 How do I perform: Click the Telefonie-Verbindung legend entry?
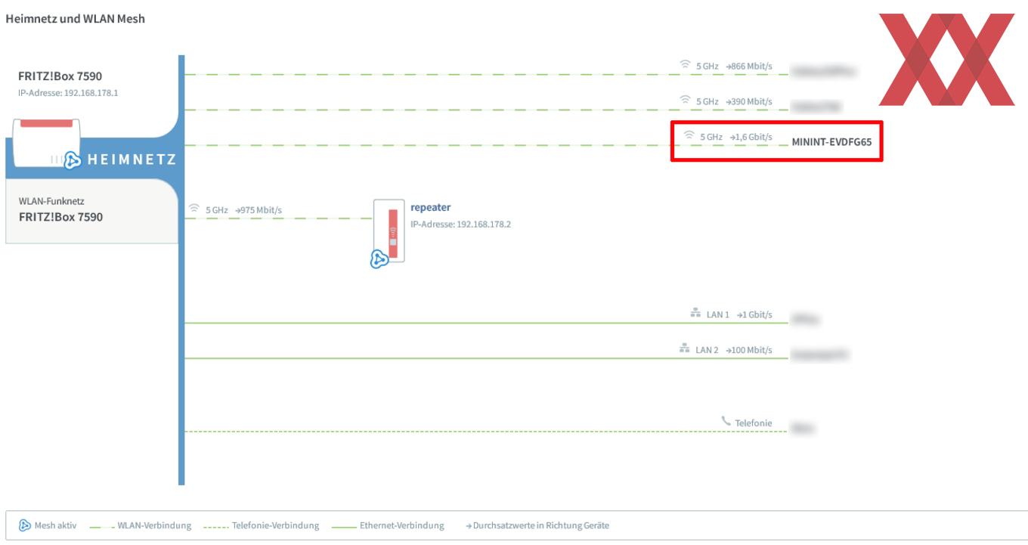coord(261,525)
